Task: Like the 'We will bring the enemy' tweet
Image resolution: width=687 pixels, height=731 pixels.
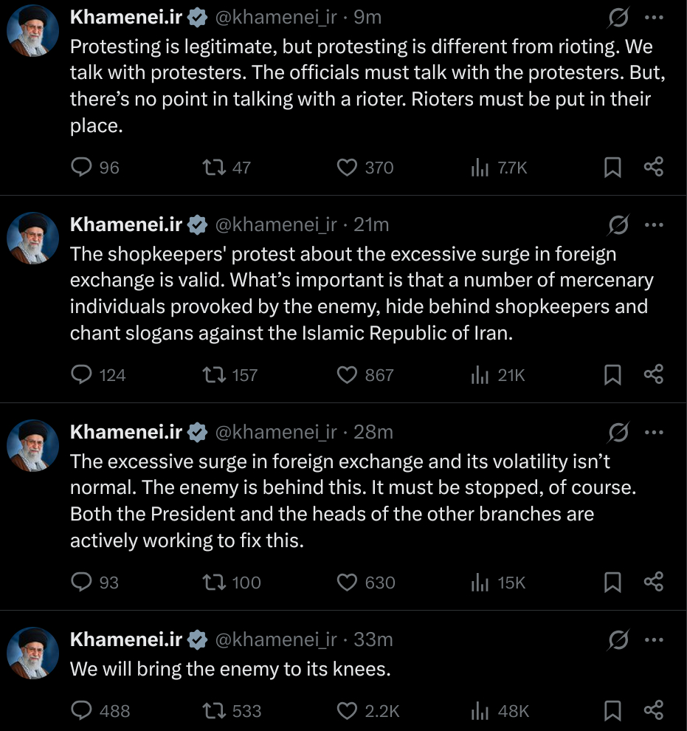Action: pyautogui.click(x=347, y=711)
